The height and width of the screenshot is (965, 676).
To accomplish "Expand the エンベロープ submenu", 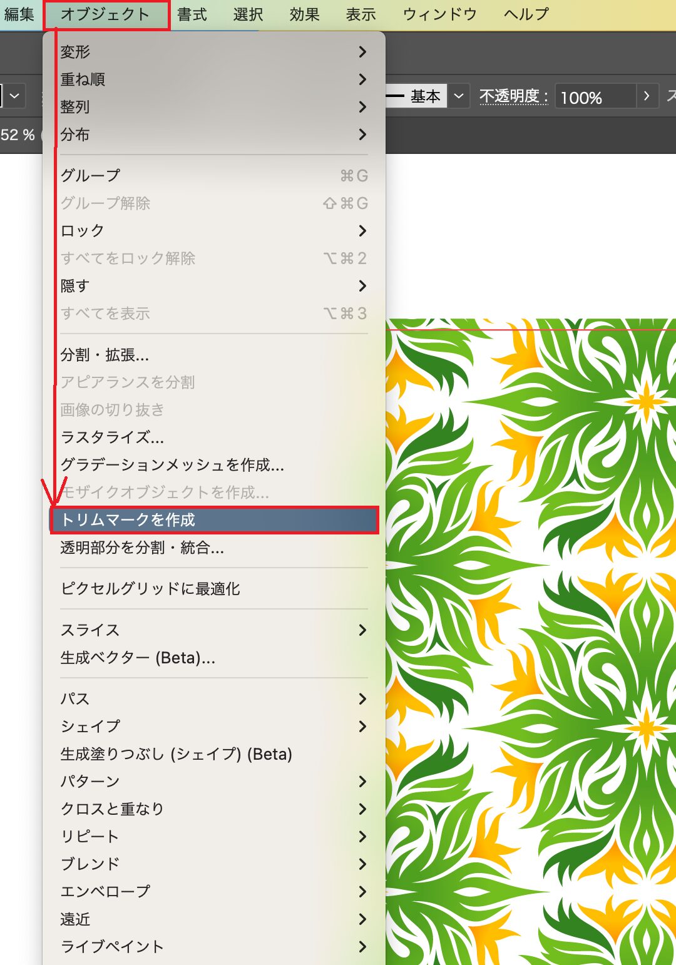I will coord(214,892).
